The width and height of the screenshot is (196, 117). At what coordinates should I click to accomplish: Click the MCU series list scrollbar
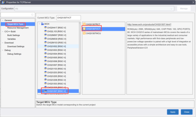79,48
